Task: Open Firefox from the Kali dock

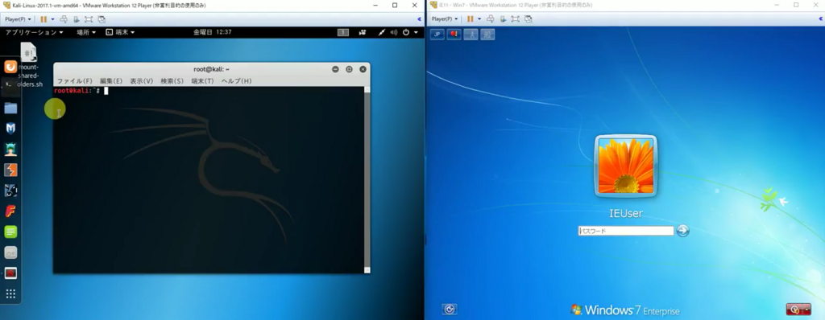Action: click(10, 67)
